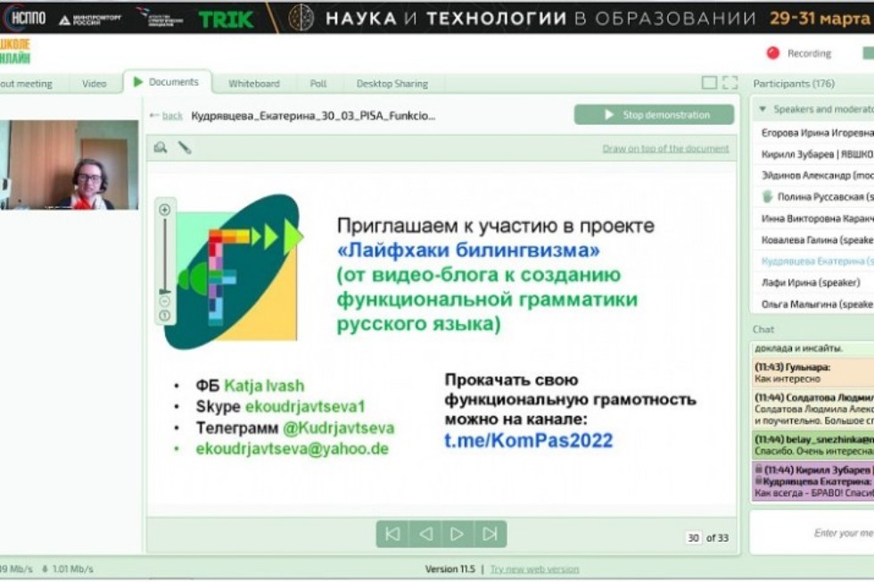Click the magnifier search icon above document
Viewport: 874px width, 582px height.
[x=161, y=147]
